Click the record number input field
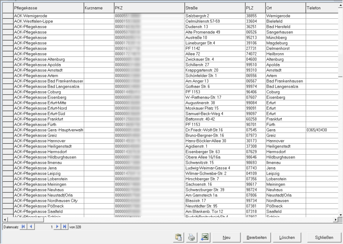This screenshot has width=343, height=244. [x=44, y=227]
